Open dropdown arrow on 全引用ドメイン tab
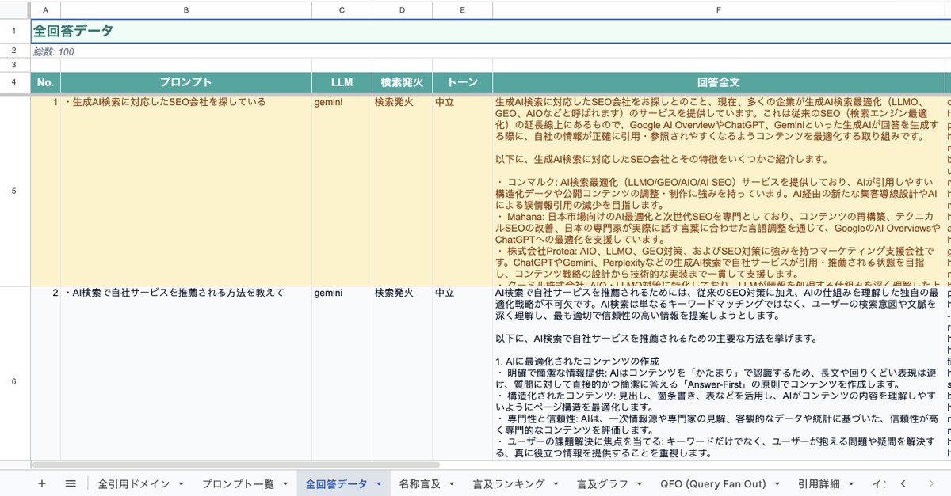 pos(182,484)
